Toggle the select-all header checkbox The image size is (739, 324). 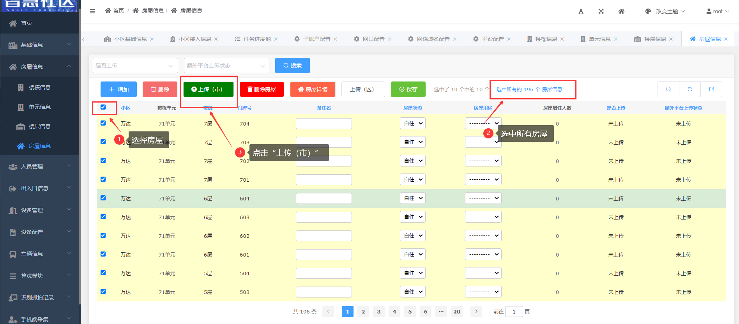103,107
